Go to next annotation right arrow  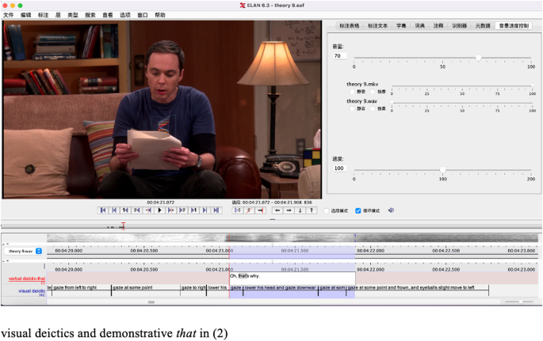[x=289, y=210]
